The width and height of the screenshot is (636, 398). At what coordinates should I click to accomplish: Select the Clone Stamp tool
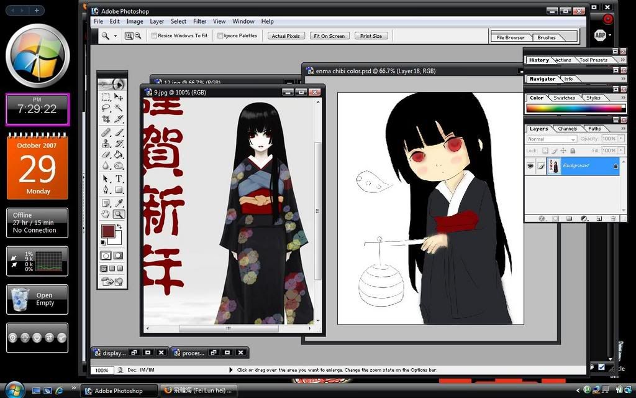pyautogui.click(x=106, y=144)
